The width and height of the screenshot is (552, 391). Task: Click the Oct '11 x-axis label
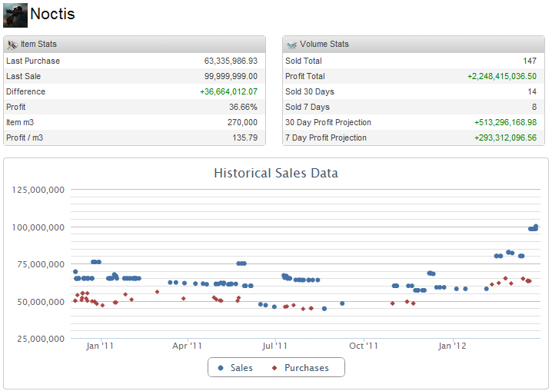coord(363,346)
